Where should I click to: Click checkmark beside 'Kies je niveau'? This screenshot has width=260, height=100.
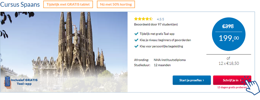click(x=136, y=40)
